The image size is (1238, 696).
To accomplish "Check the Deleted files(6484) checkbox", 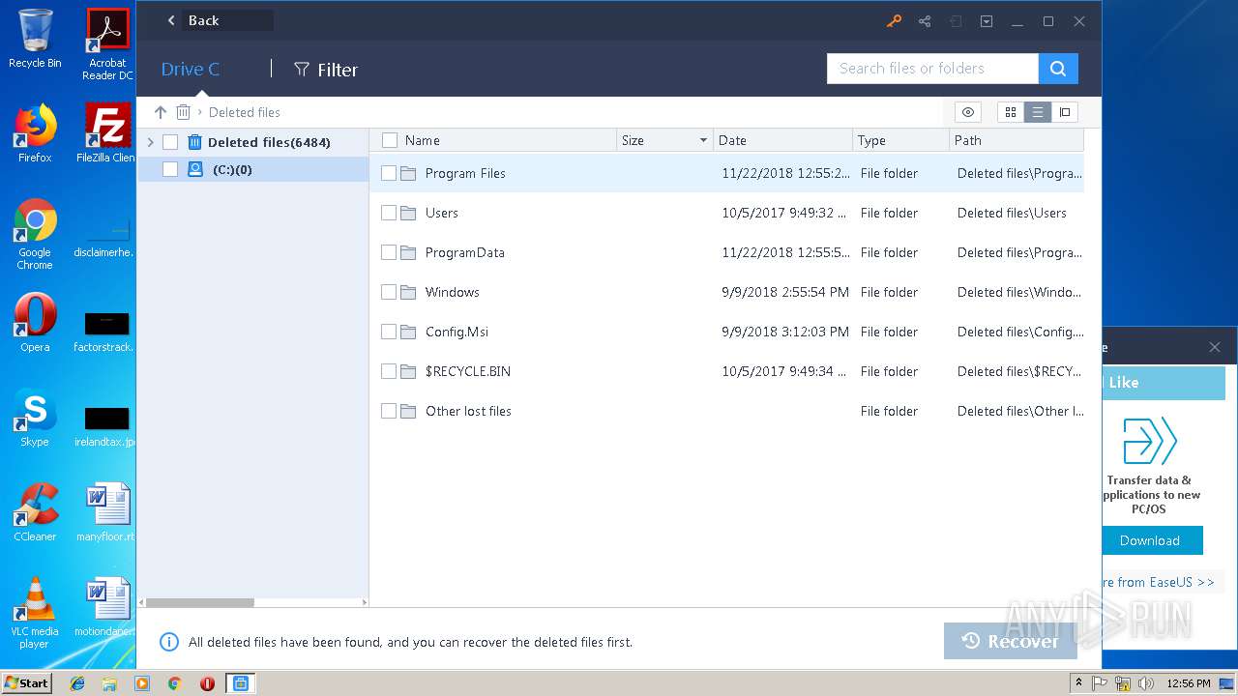I will point(170,142).
